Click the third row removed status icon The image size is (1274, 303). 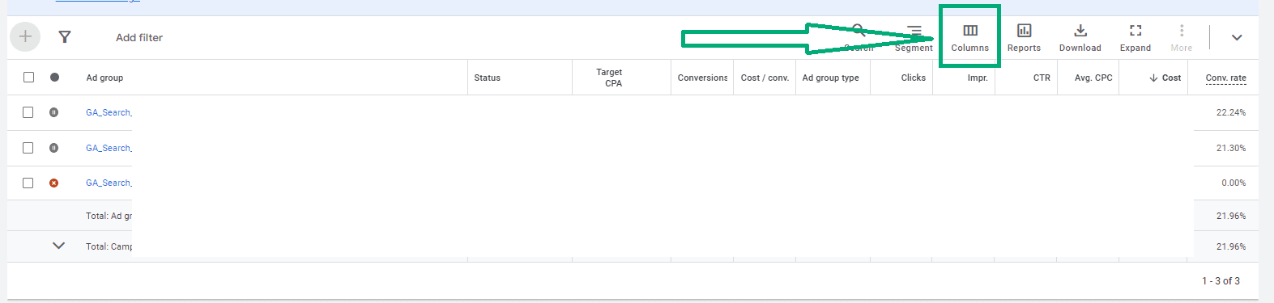54,183
